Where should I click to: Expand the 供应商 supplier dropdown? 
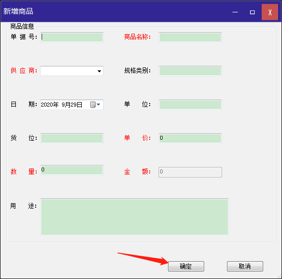pyautogui.click(x=99, y=71)
